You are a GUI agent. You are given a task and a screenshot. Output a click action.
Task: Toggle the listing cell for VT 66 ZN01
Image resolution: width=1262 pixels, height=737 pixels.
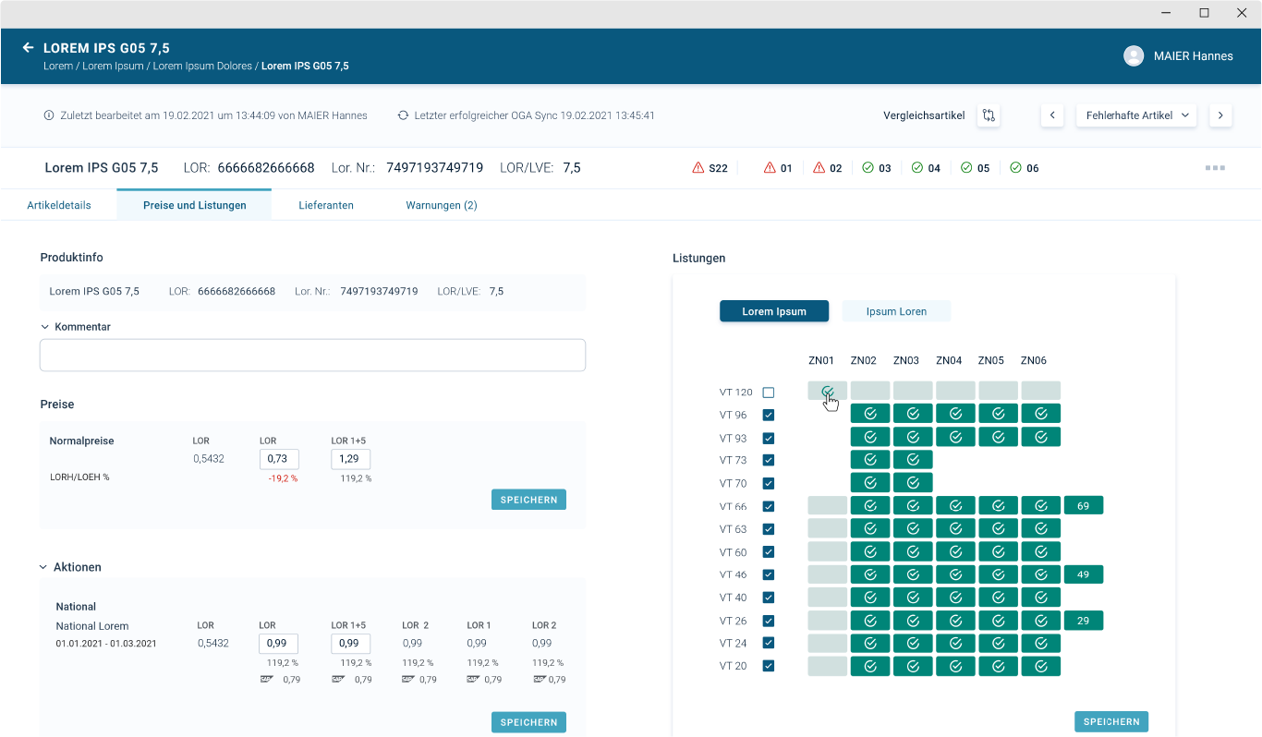pos(827,505)
